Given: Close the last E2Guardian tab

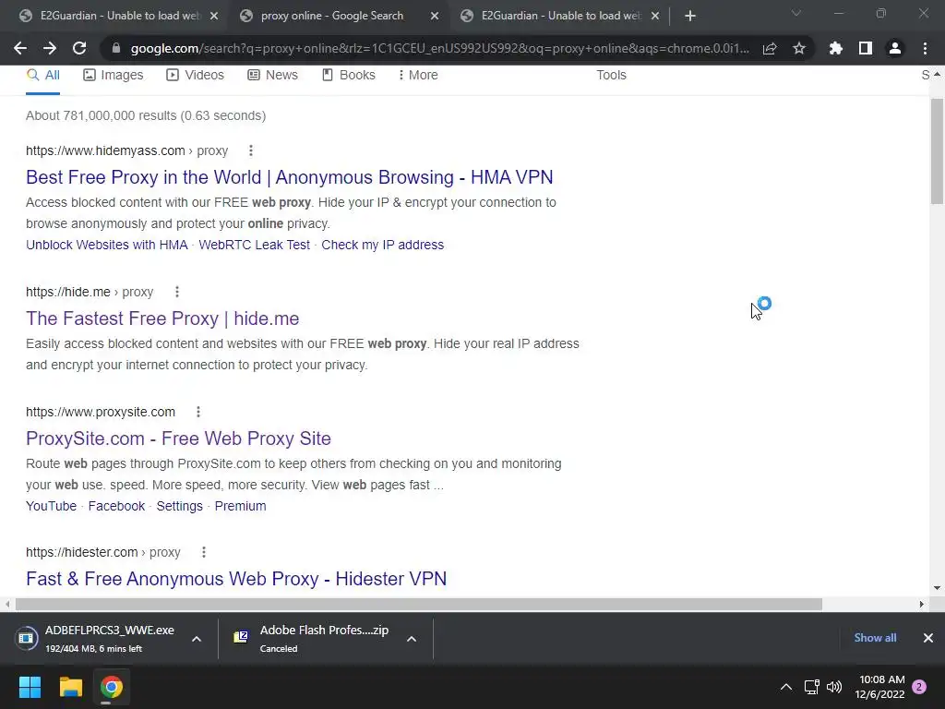Looking at the screenshot, I should point(655,16).
